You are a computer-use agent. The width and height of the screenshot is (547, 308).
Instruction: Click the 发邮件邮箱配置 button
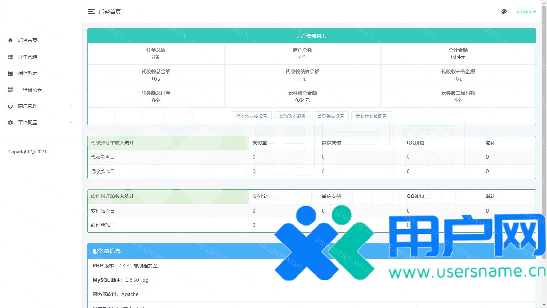tap(371, 116)
